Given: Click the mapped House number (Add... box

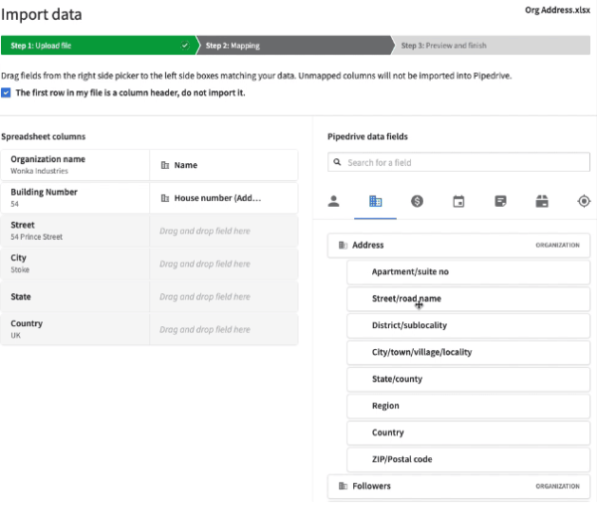Looking at the screenshot, I should (224, 198).
